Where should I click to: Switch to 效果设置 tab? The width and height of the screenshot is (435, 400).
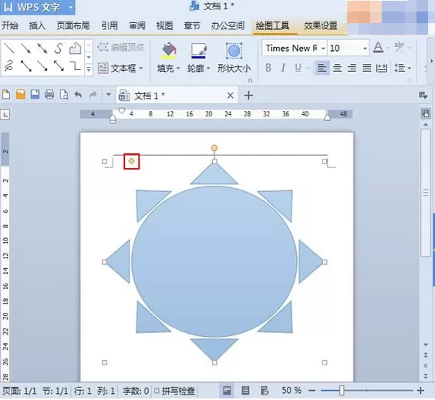321,25
